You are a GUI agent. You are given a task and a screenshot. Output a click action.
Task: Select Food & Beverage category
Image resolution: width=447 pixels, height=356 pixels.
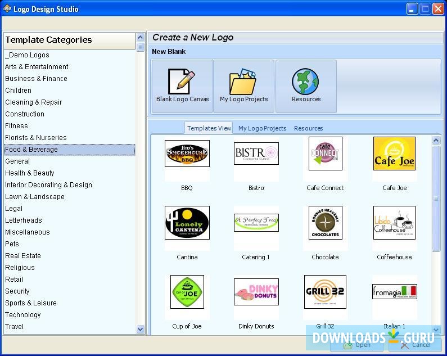coord(69,150)
